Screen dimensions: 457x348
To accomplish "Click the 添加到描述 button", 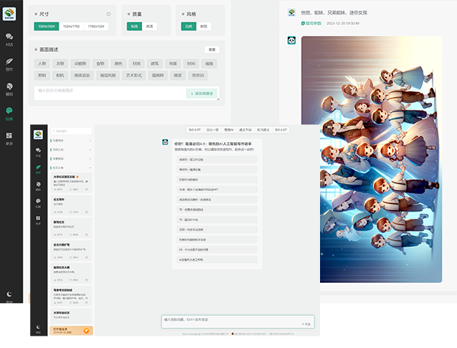I will (x=202, y=93).
